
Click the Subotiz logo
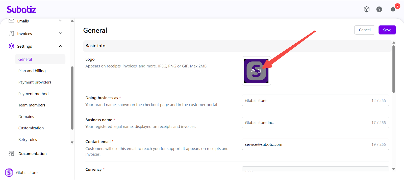pyautogui.click(x=21, y=10)
